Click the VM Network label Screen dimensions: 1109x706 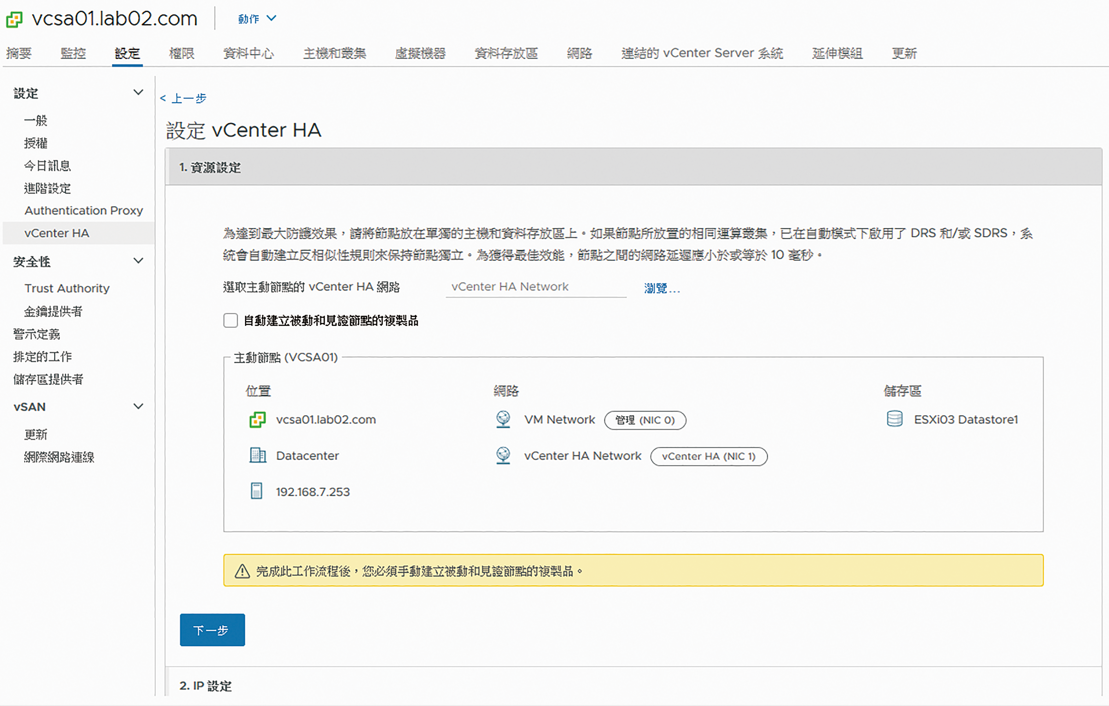(x=560, y=419)
